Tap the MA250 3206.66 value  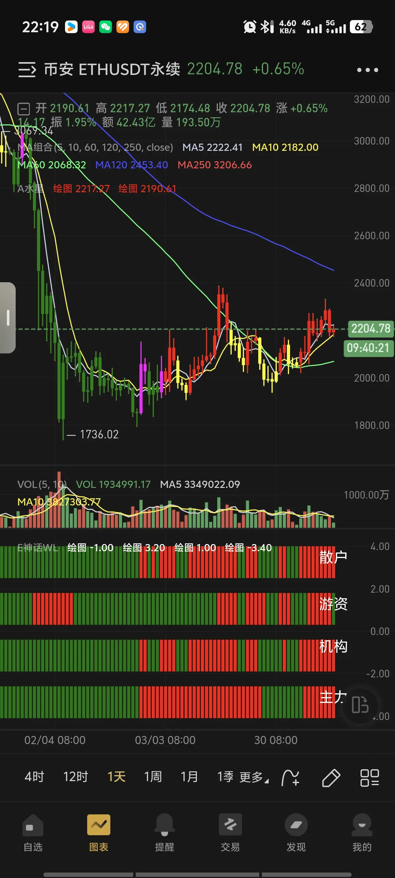pos(215,165)
